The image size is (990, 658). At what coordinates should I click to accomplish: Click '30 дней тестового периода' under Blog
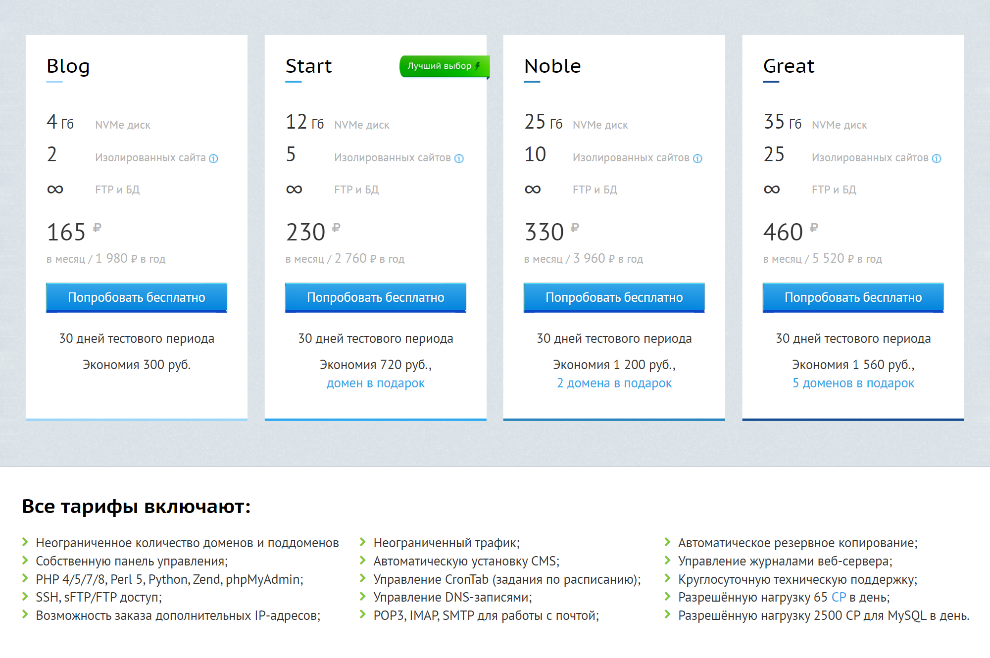(137, 339)
